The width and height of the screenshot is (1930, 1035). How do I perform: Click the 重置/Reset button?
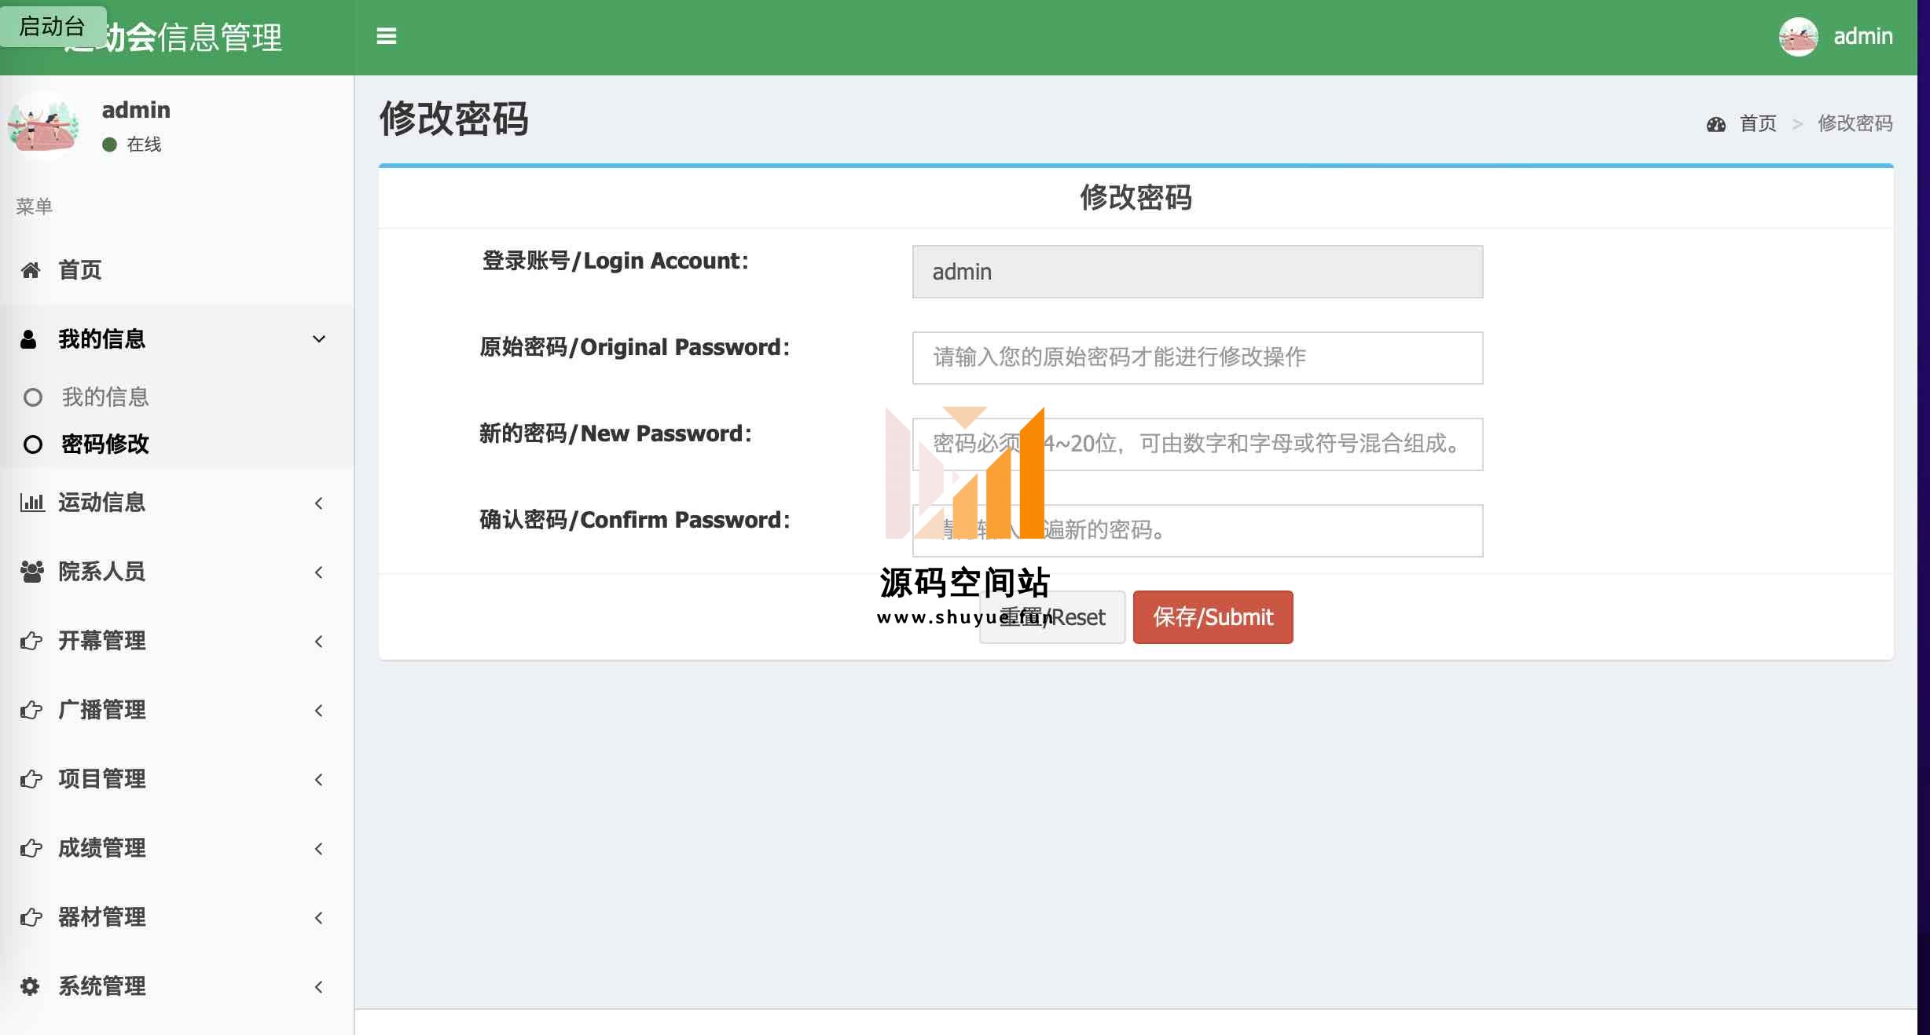[x=1052, y=617]
